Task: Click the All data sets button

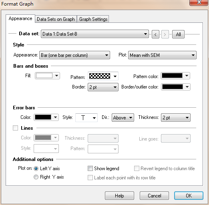Action: pyautogui.click(x=178, y=34)
